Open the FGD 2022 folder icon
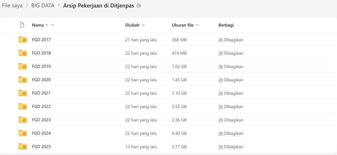Screen dimensions: 337x155 click(23, 106)
